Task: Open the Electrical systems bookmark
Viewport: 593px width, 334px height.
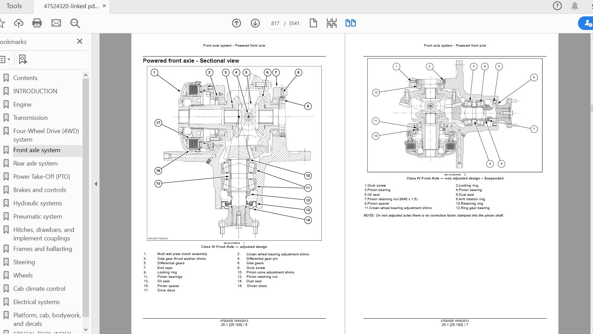Action: pos(36,302)
